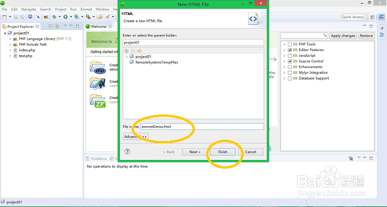387x207 pixels.
Task: Click the Profile run toolbar icon
Action: click(77, 17)
